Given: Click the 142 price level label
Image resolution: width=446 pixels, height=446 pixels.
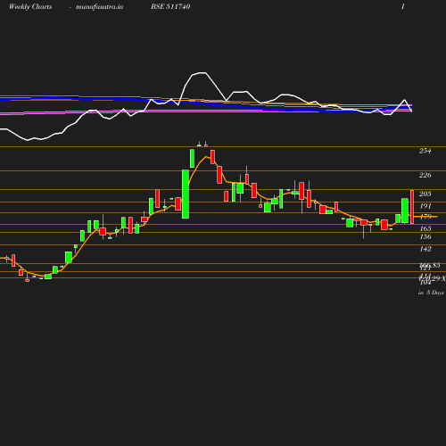Looking at the screenshot, I should pos(425,249).
